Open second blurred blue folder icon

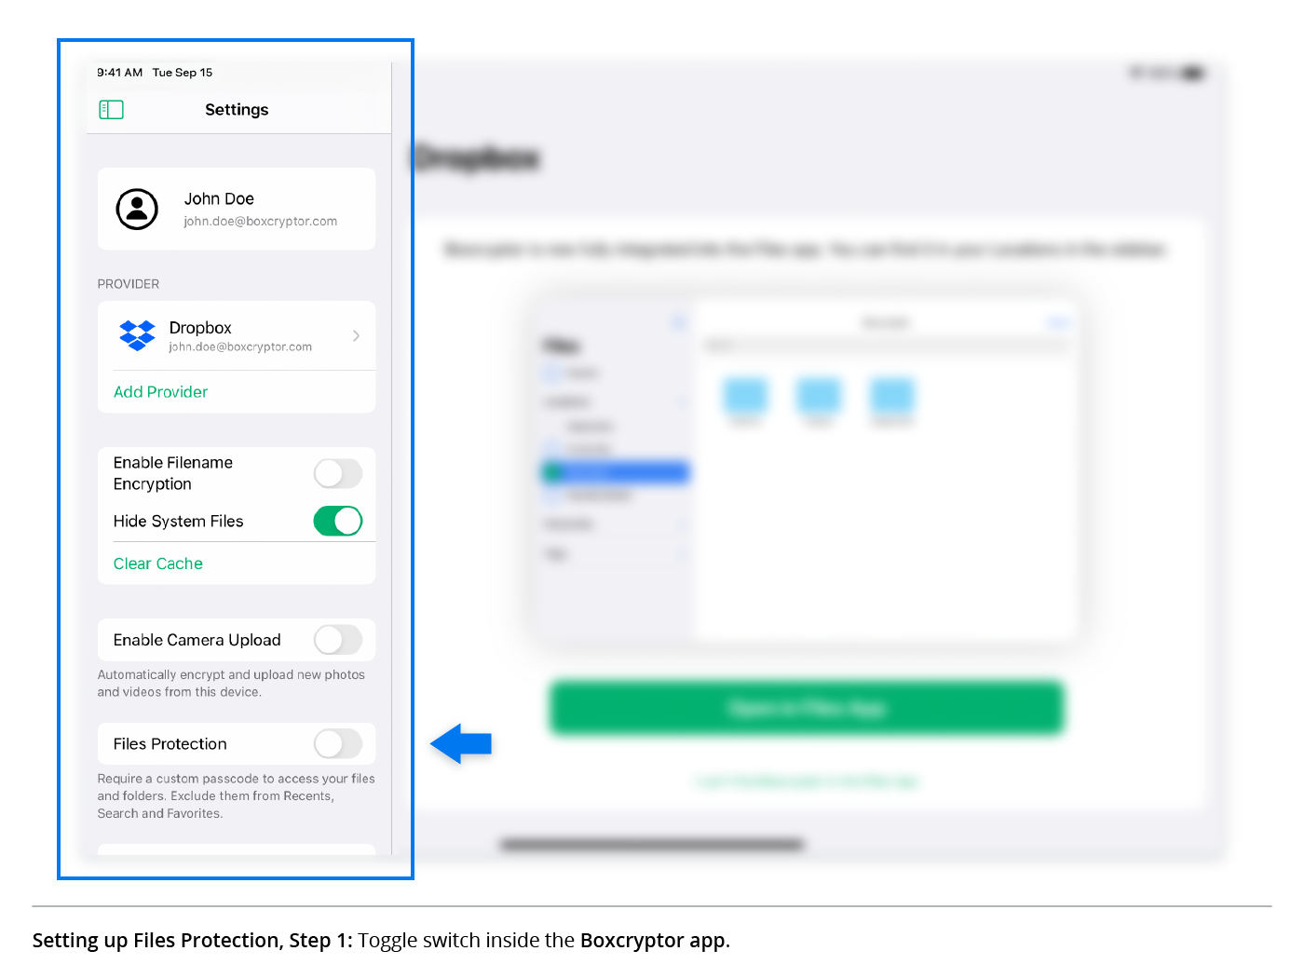pyautogui.click(x=819, y=396)
